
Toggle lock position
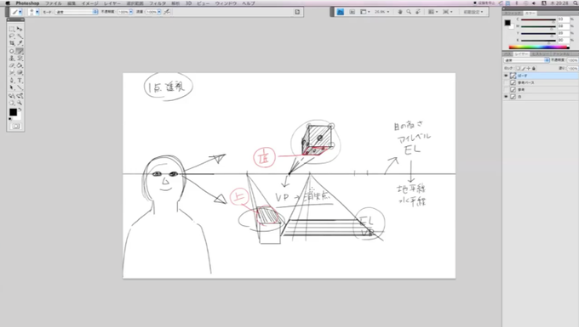[529, 68]
